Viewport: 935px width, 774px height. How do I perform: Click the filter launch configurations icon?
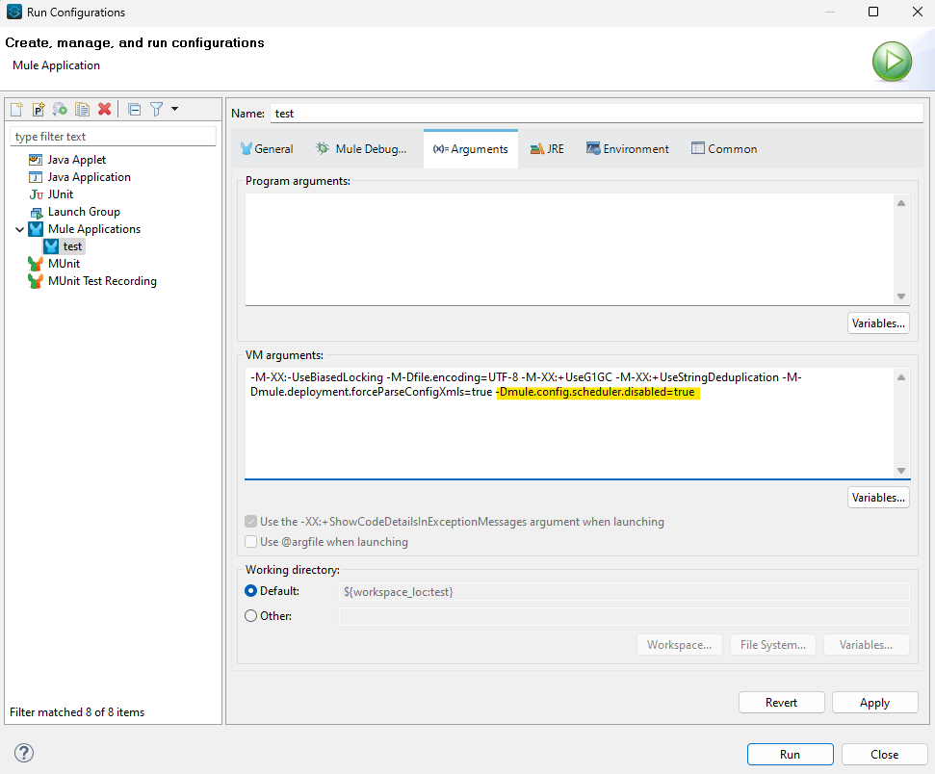(x=156, y=109)
